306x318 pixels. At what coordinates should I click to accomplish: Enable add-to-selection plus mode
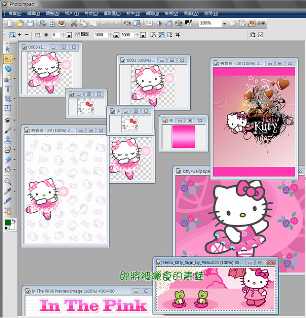pos(20,35)
